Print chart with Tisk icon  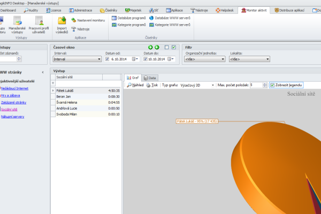pyautogui.click(x=152, y=85)
